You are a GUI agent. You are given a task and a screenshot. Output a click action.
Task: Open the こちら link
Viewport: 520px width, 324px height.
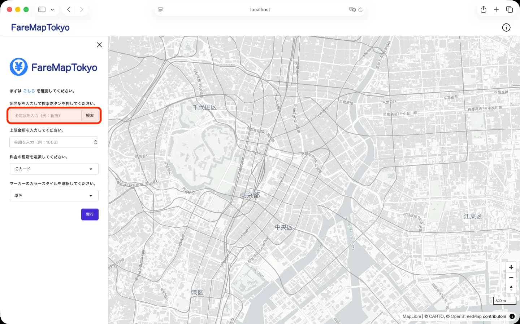(x=29, y=91)
